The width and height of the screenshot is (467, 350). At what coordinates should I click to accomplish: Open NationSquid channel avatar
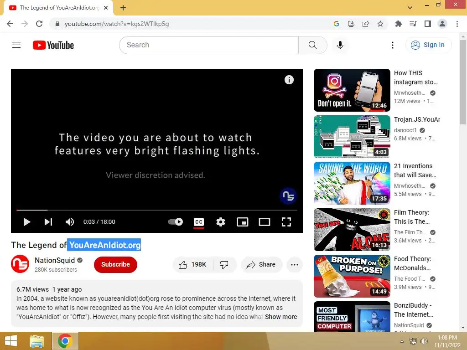pos(20,264)
